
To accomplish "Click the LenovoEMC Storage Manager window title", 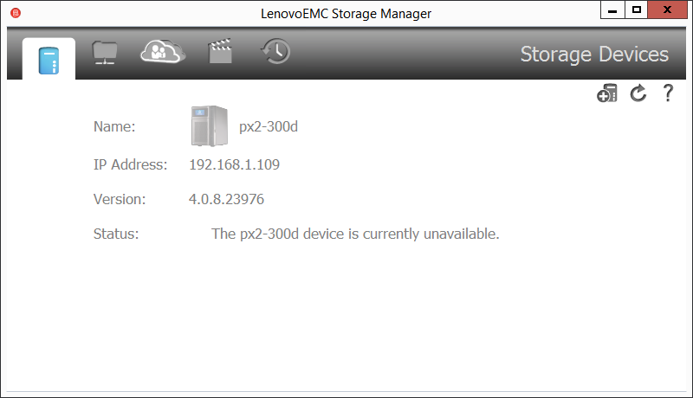I will pos(346,13).
